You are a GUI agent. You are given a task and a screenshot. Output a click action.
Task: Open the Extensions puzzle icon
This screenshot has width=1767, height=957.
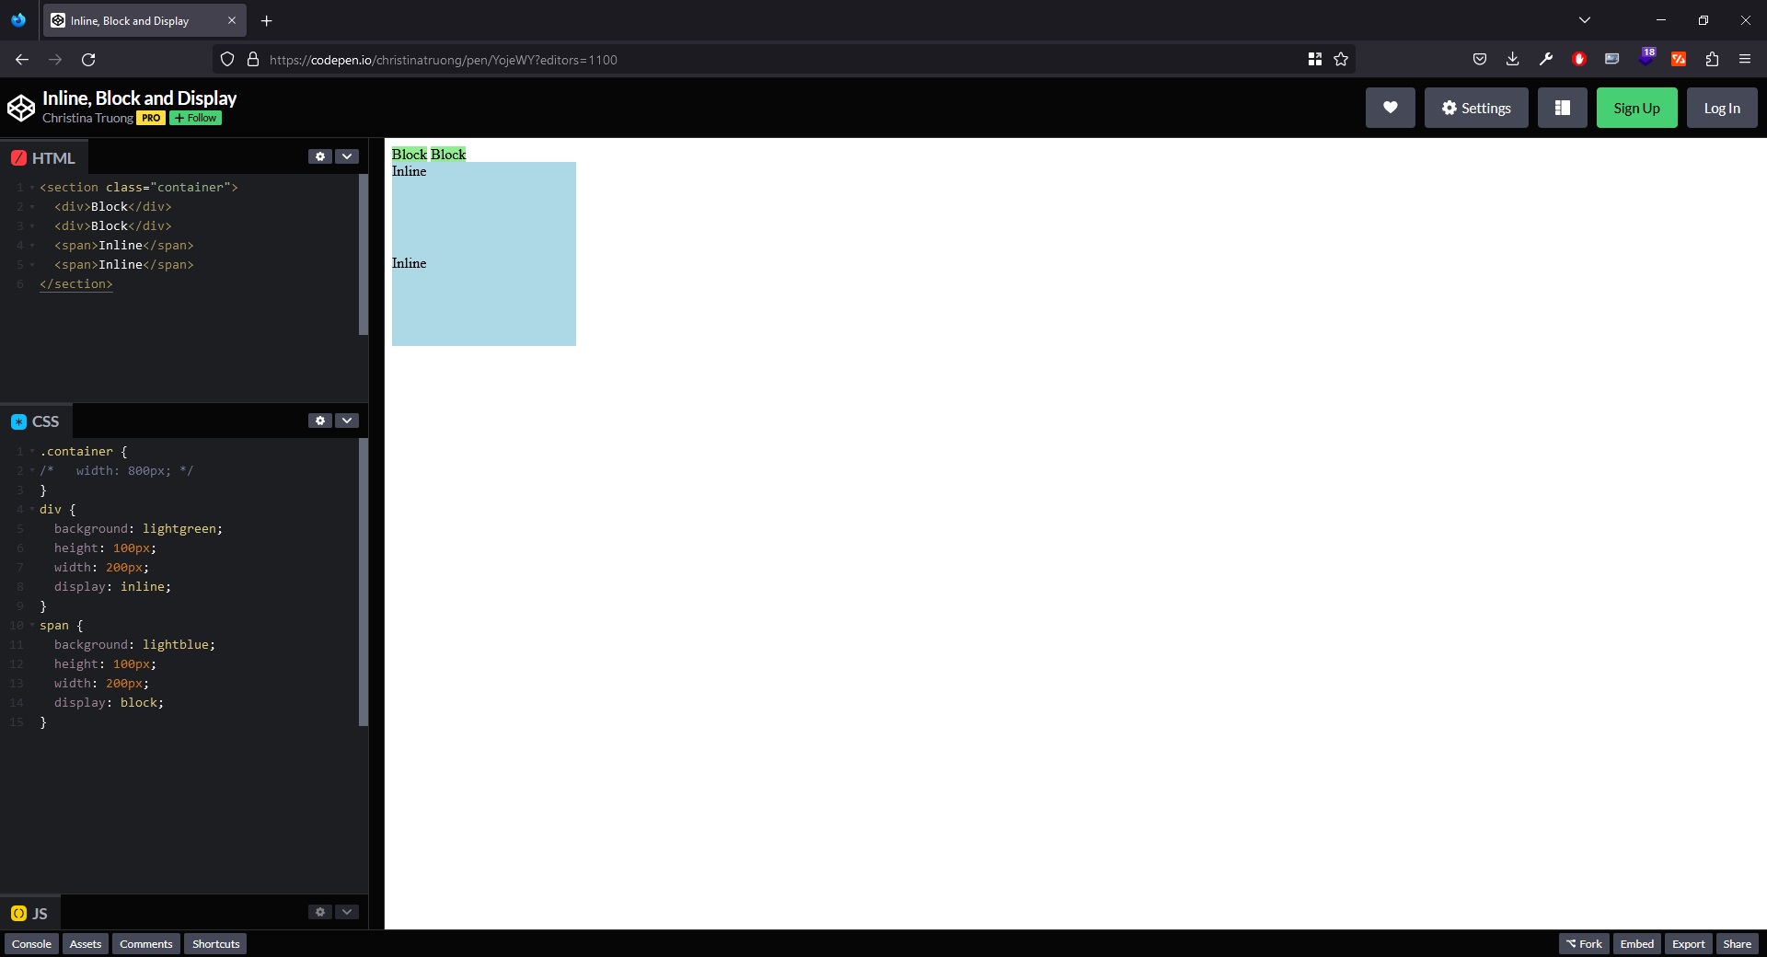1712,60
